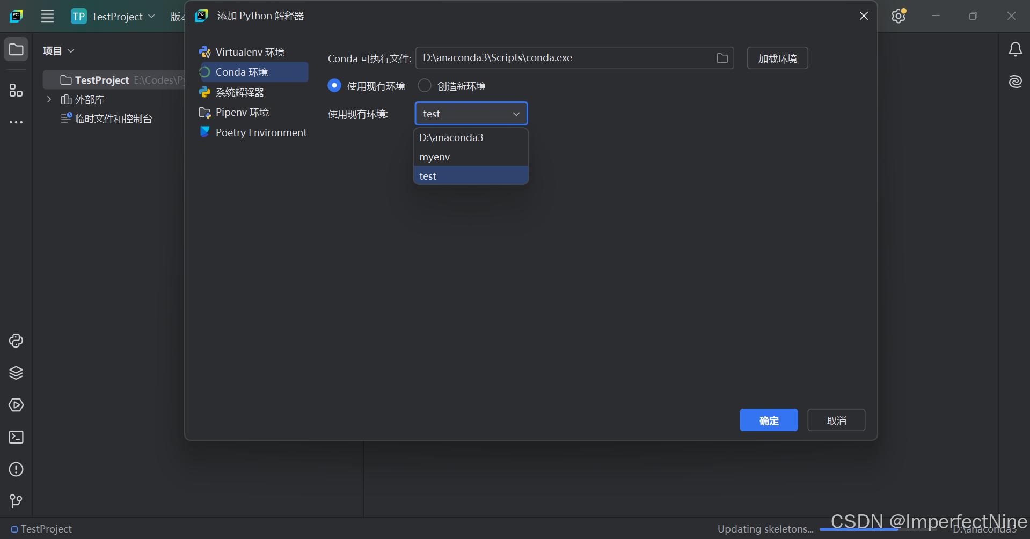
Task: Select 创造新环境 radio button
Action: click(x=425, y=85)
